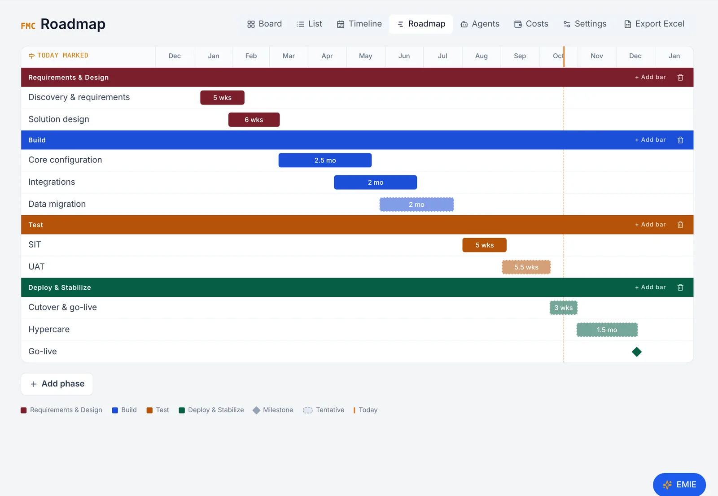Image resolution: width=718 pixels, height=496 pixels.
Task: Click the Today marker in the month header
Action: [564, 57]
